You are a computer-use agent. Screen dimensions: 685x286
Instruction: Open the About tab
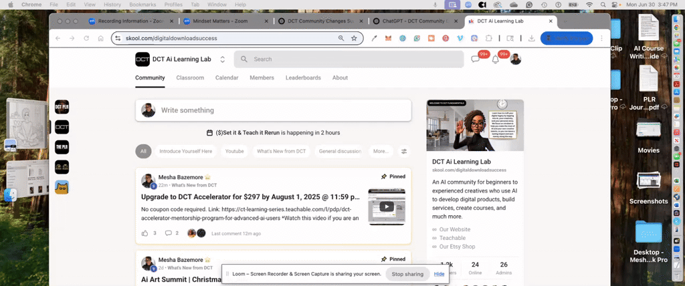(x=340, y=78)
